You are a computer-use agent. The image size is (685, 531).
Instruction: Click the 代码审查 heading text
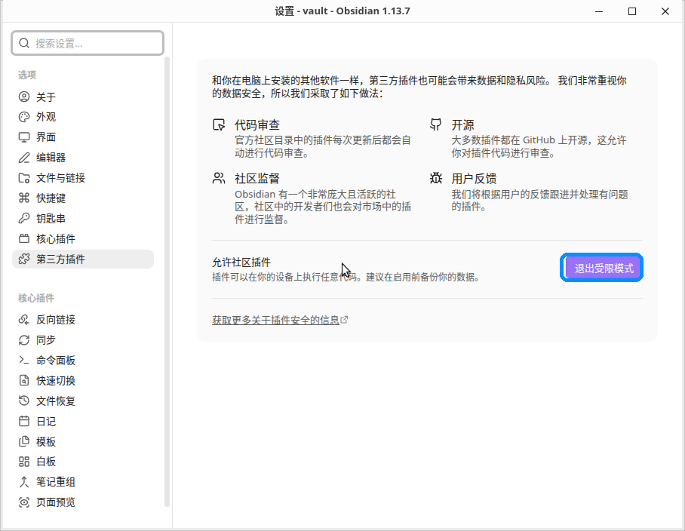click(256, 125)
